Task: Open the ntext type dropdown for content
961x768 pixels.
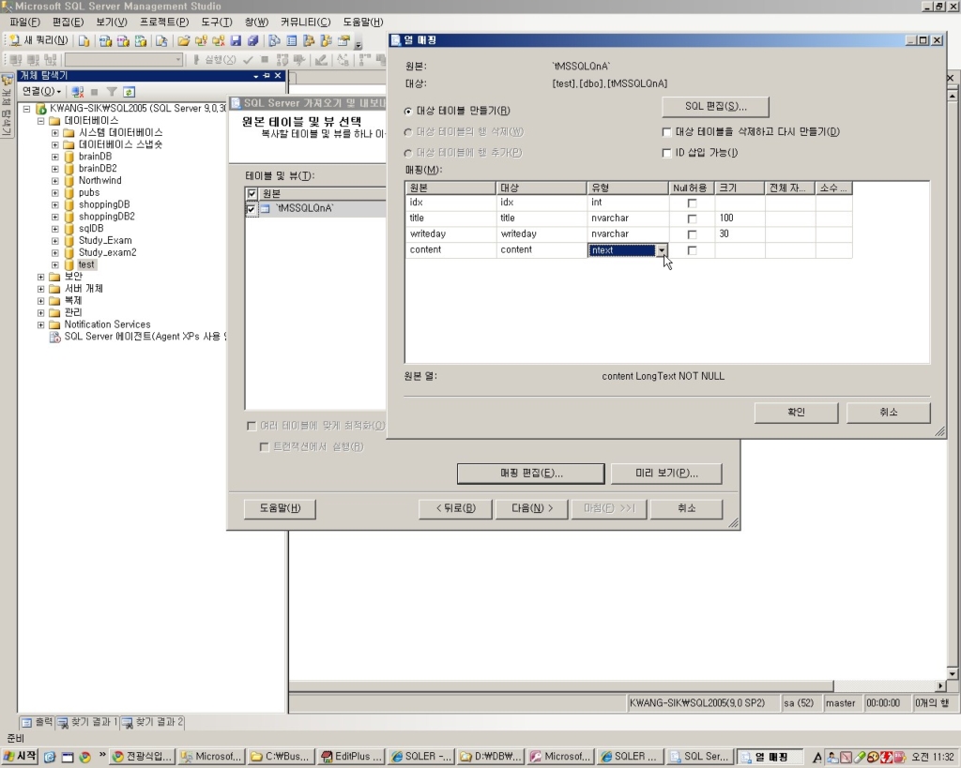Action: (662, 250)
